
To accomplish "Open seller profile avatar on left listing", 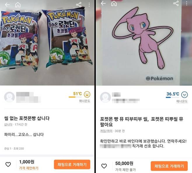I will 9,97.
